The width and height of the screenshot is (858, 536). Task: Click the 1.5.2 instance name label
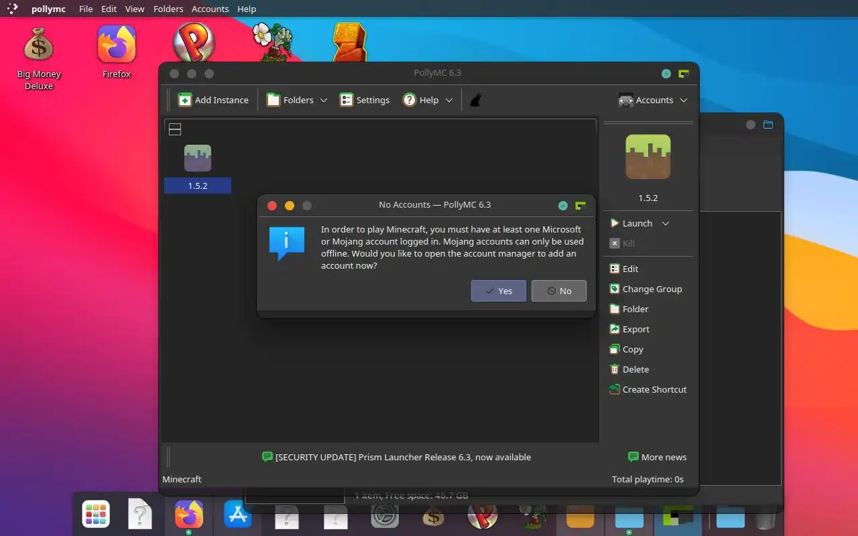click(x=198, y=186)
